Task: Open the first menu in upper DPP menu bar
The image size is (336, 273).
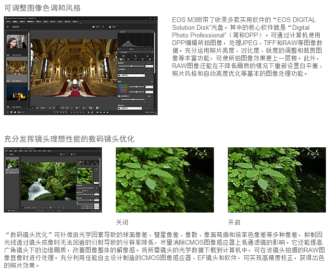Action: point(8,22)
